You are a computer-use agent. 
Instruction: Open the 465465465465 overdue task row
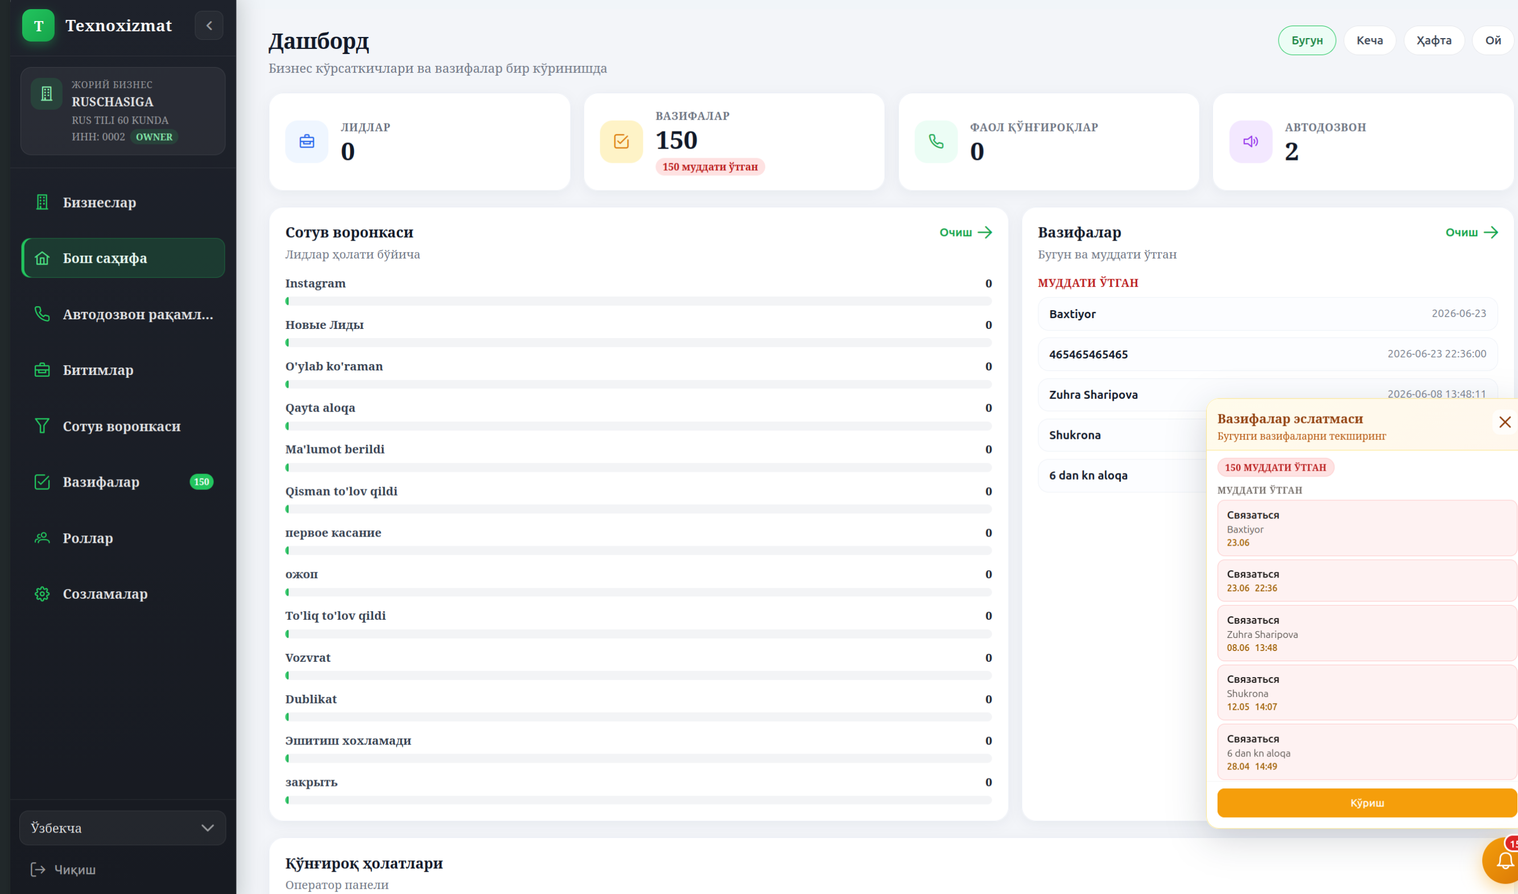(x=1268, y=354)
